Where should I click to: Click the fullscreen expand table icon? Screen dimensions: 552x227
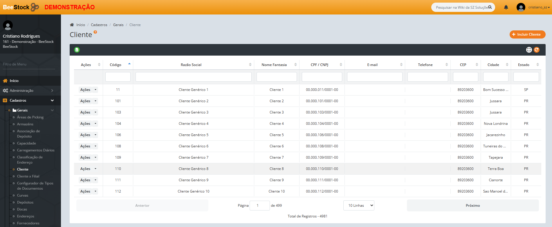(x=529, y=50)
